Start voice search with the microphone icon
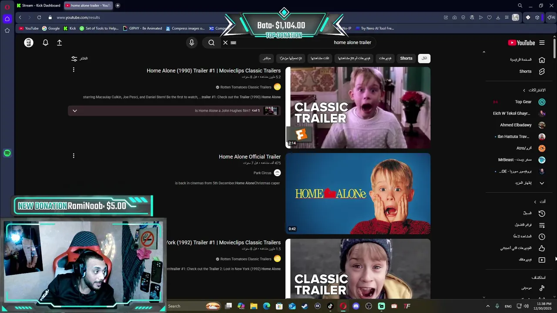 (191, 43)
